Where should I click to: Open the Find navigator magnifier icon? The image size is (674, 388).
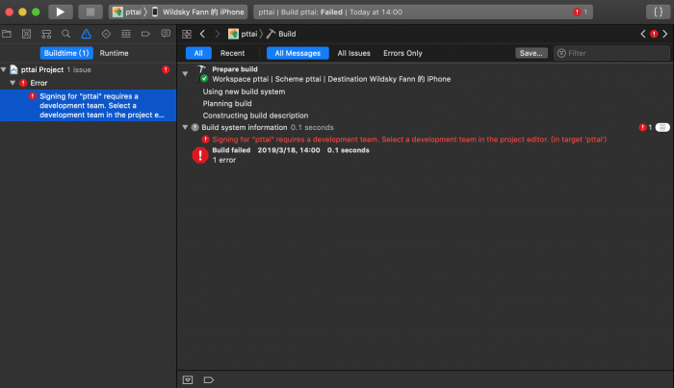click(65, 34)
